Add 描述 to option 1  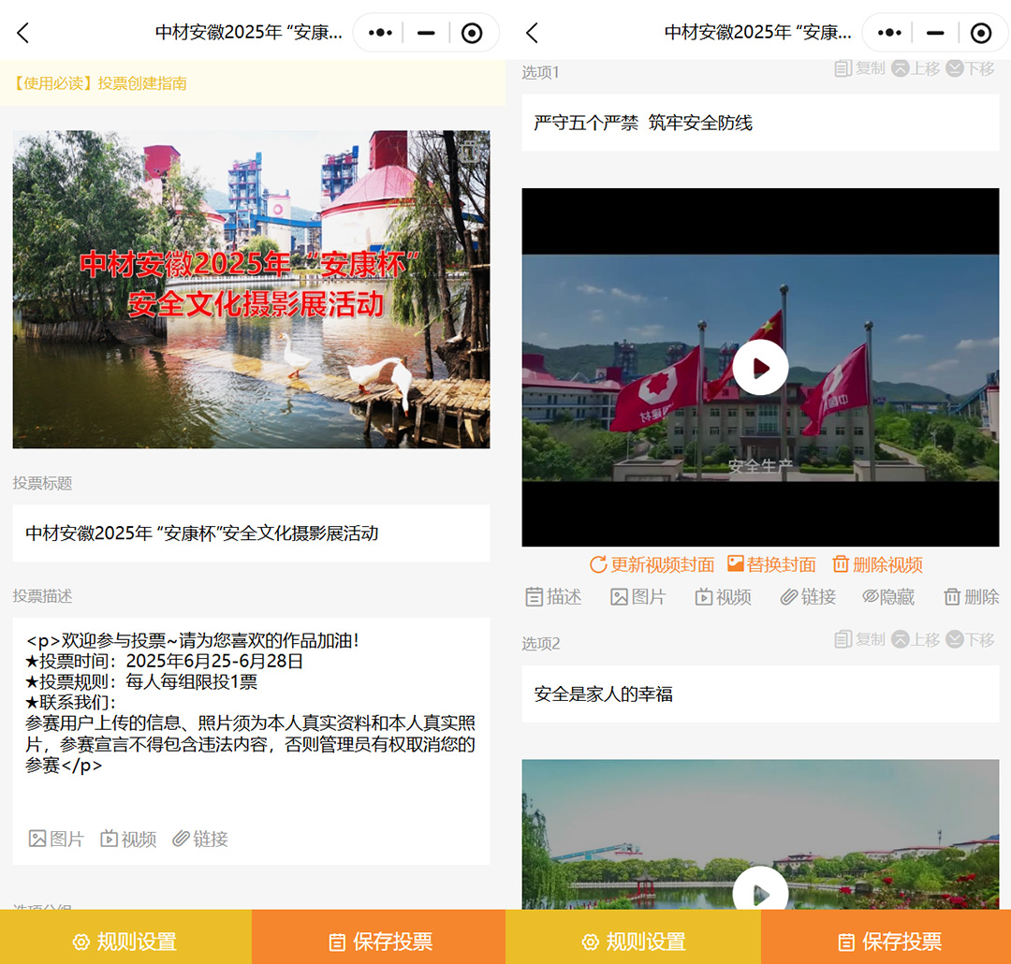click(553, 596)
